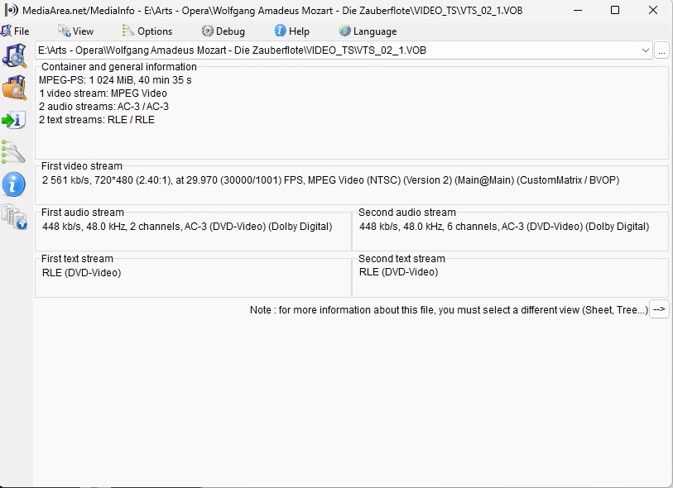This screenshot has width=673, height=488.
Task: Click first text stream 'RLE (DVD-Video)' value
Action: [82, 273]
